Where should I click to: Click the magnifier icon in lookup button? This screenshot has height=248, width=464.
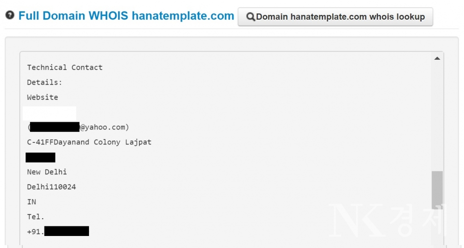pos(251,17)
